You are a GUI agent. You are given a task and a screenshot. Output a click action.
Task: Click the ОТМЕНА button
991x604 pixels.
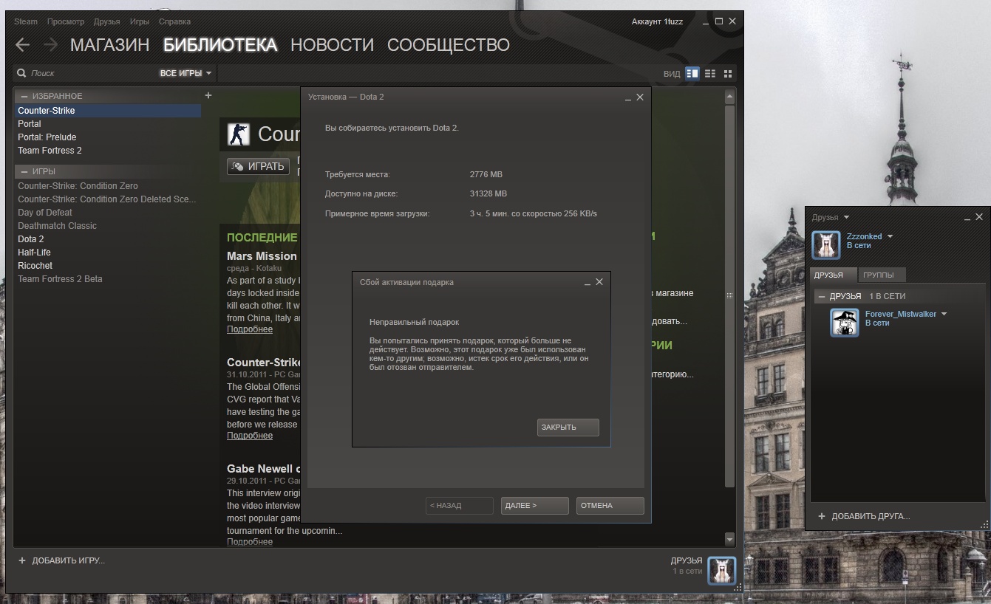tap(610, 506)
